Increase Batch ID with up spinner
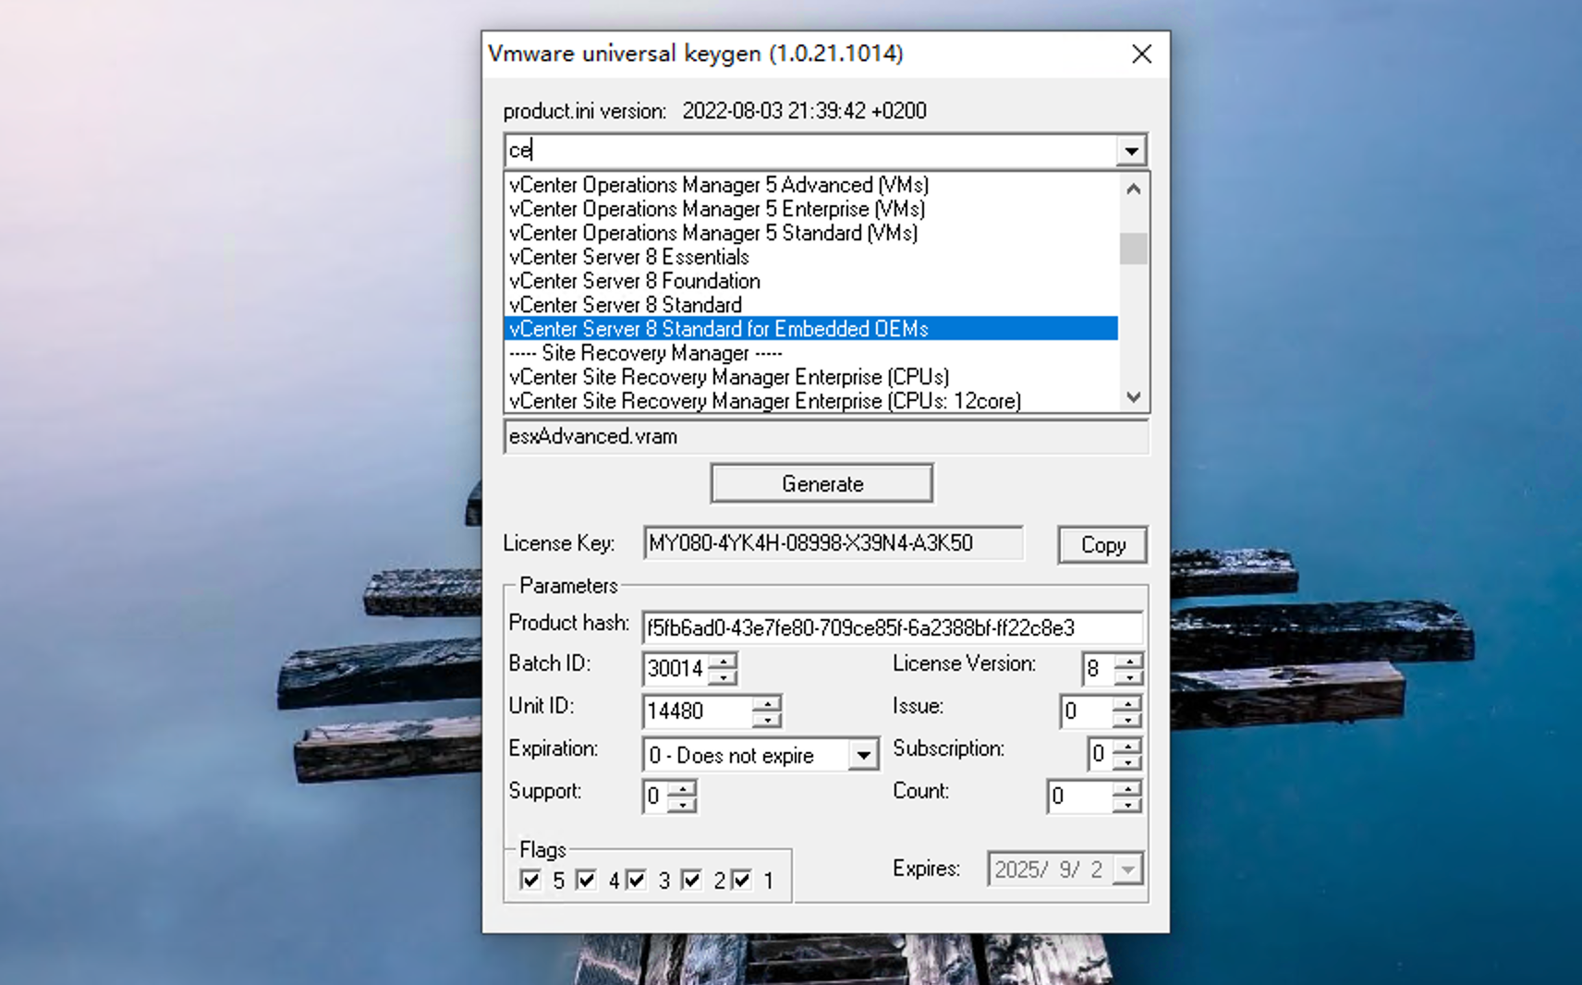 coord(723,661)
